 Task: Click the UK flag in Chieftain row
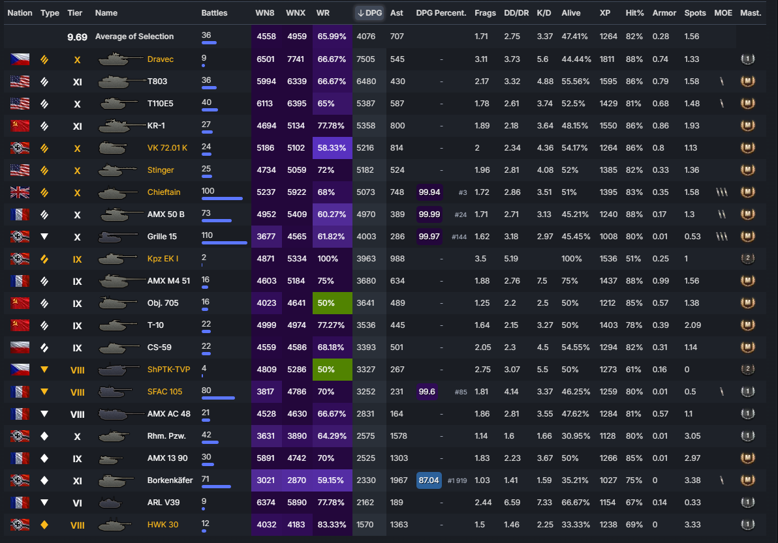click(x=20, y=192)
